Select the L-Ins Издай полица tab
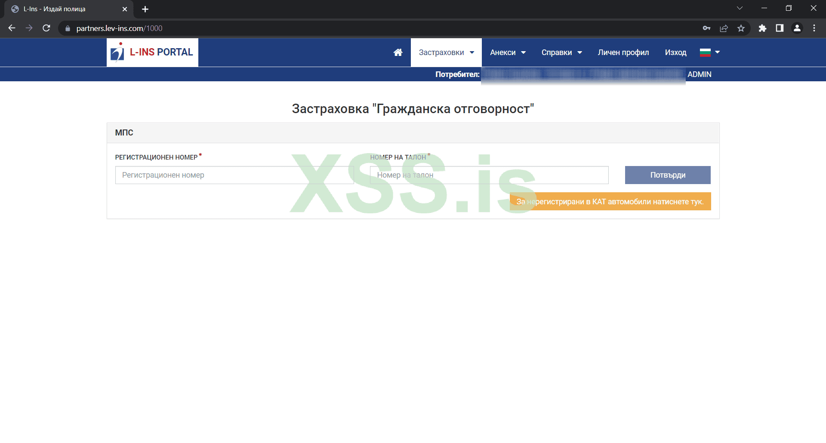 pyautogui.click(x=69, y=9)
